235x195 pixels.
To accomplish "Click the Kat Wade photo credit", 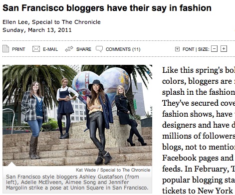I will (113, 170).
